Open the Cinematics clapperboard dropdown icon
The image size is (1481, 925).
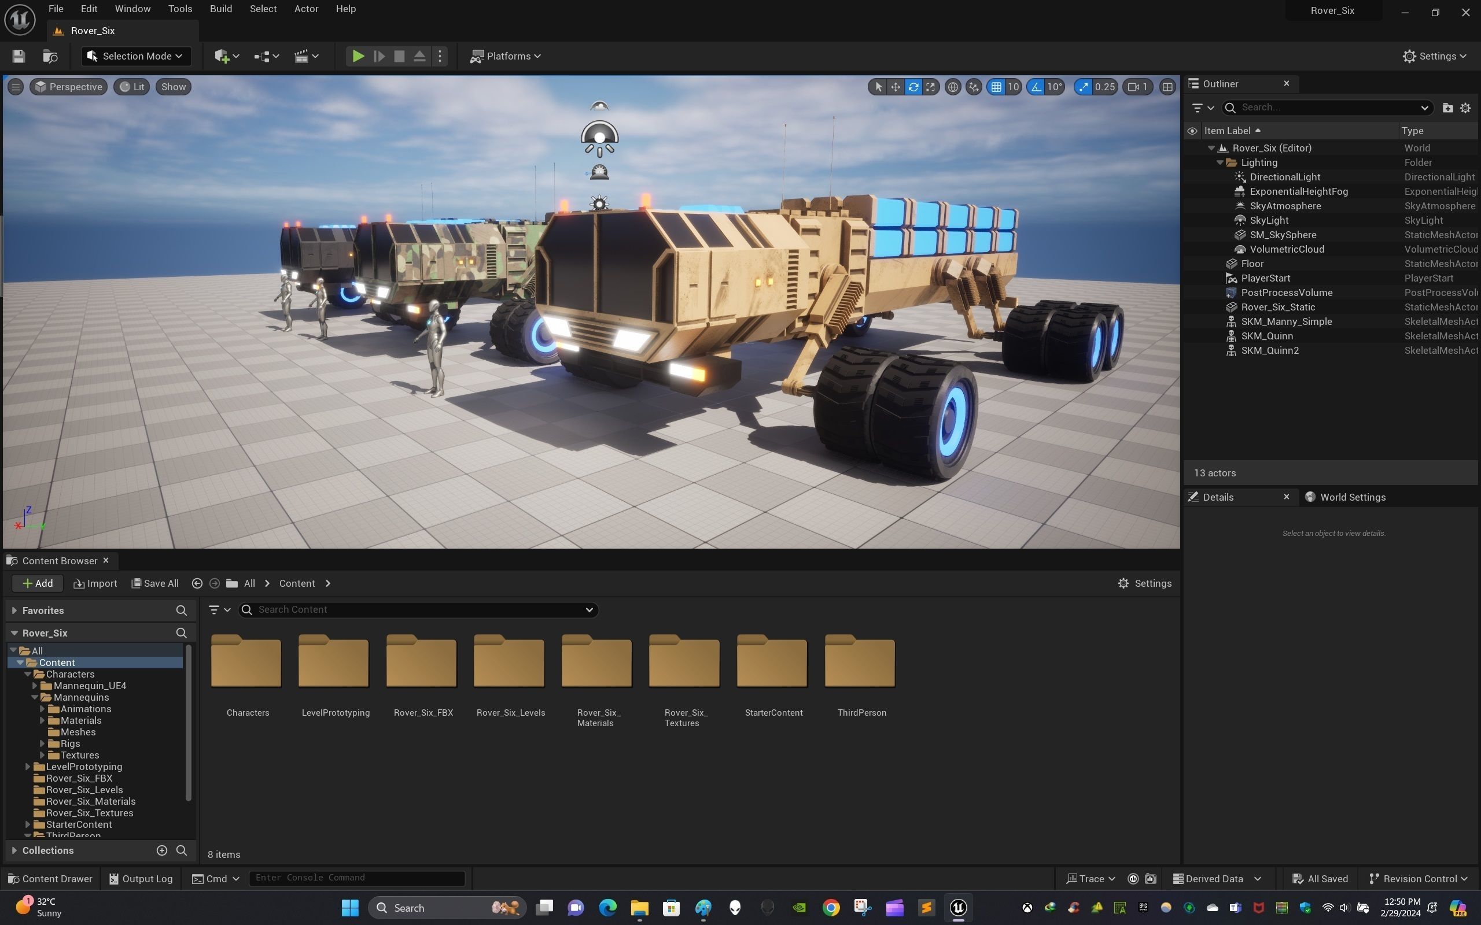tap(307, 56)
